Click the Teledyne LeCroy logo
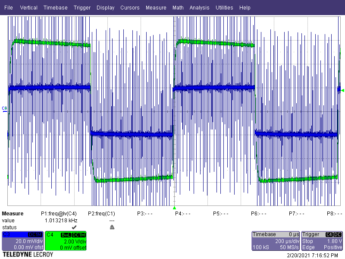The image size is (345, 259). tap(28, 255)
